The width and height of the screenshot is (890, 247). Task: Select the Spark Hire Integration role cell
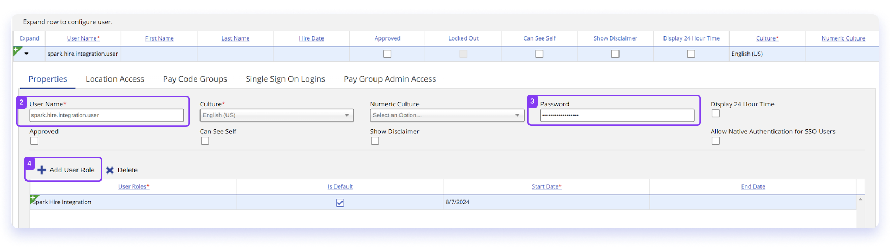tap(133, 202)
